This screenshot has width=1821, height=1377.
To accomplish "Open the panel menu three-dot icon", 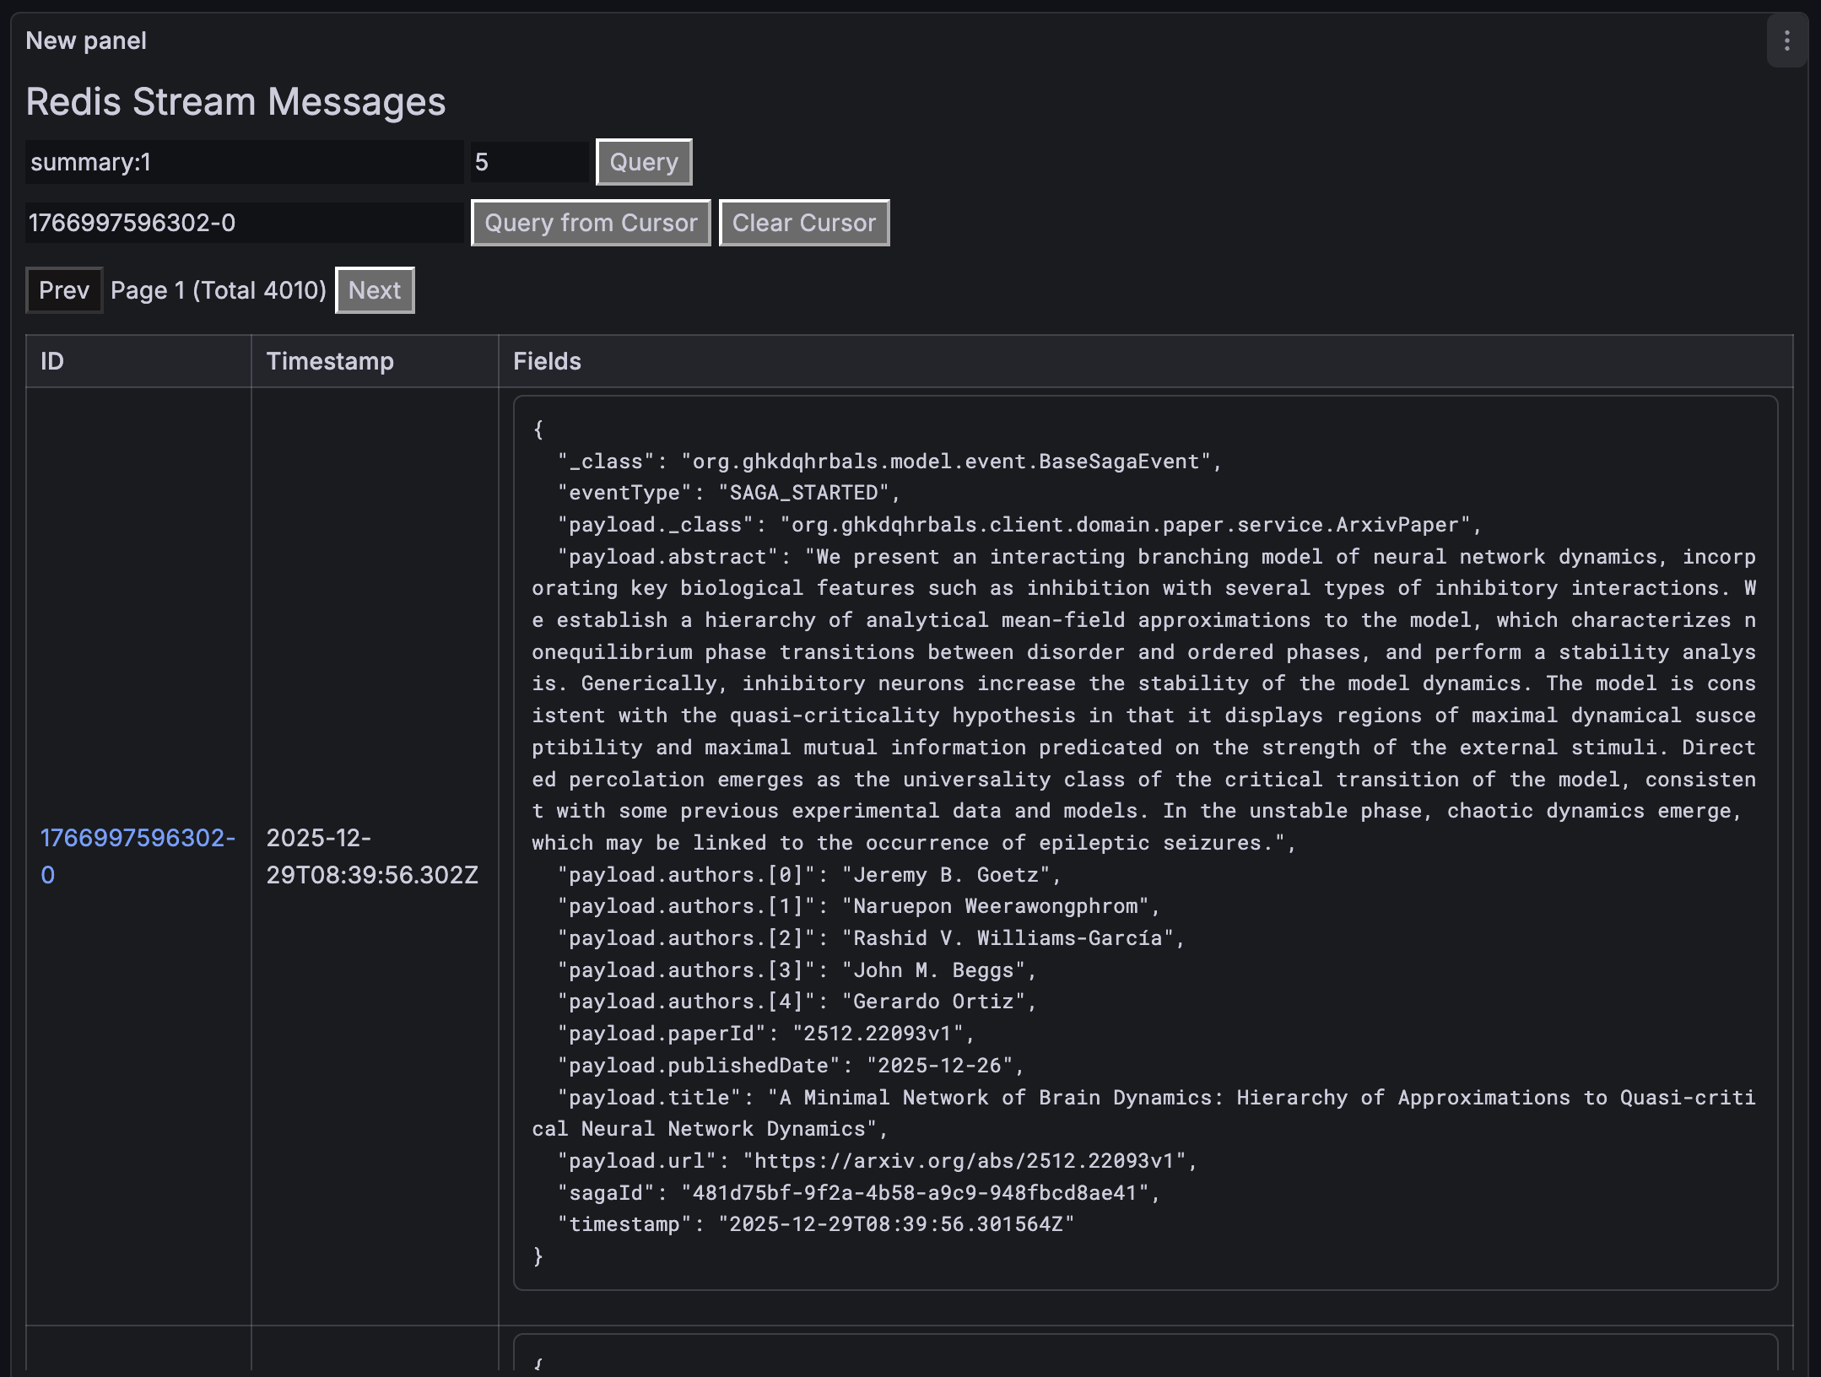I will (1786, 40).
